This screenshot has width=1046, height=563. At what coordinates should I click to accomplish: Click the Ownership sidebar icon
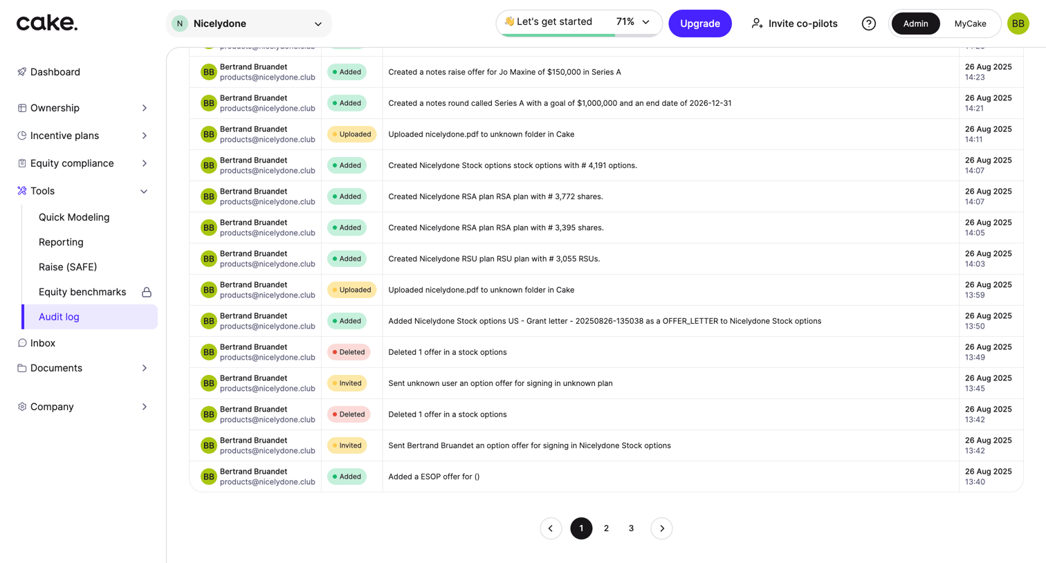click(x=22, y=108)
